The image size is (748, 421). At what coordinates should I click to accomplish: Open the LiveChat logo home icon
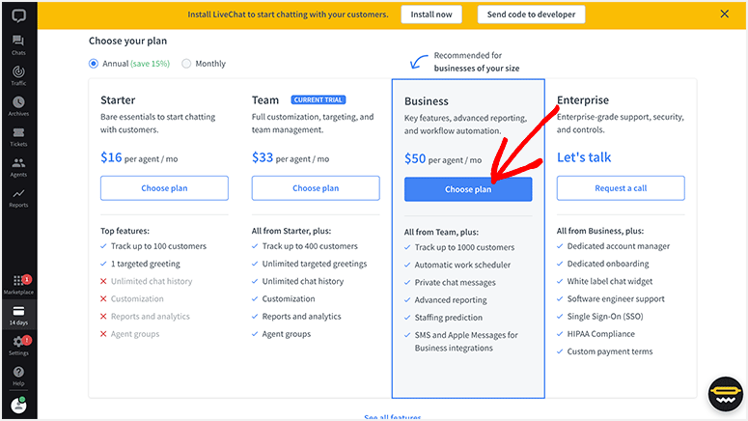click(18, 15)
